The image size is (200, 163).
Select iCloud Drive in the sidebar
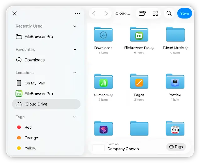pyautogui.click(x=46, y=104)
